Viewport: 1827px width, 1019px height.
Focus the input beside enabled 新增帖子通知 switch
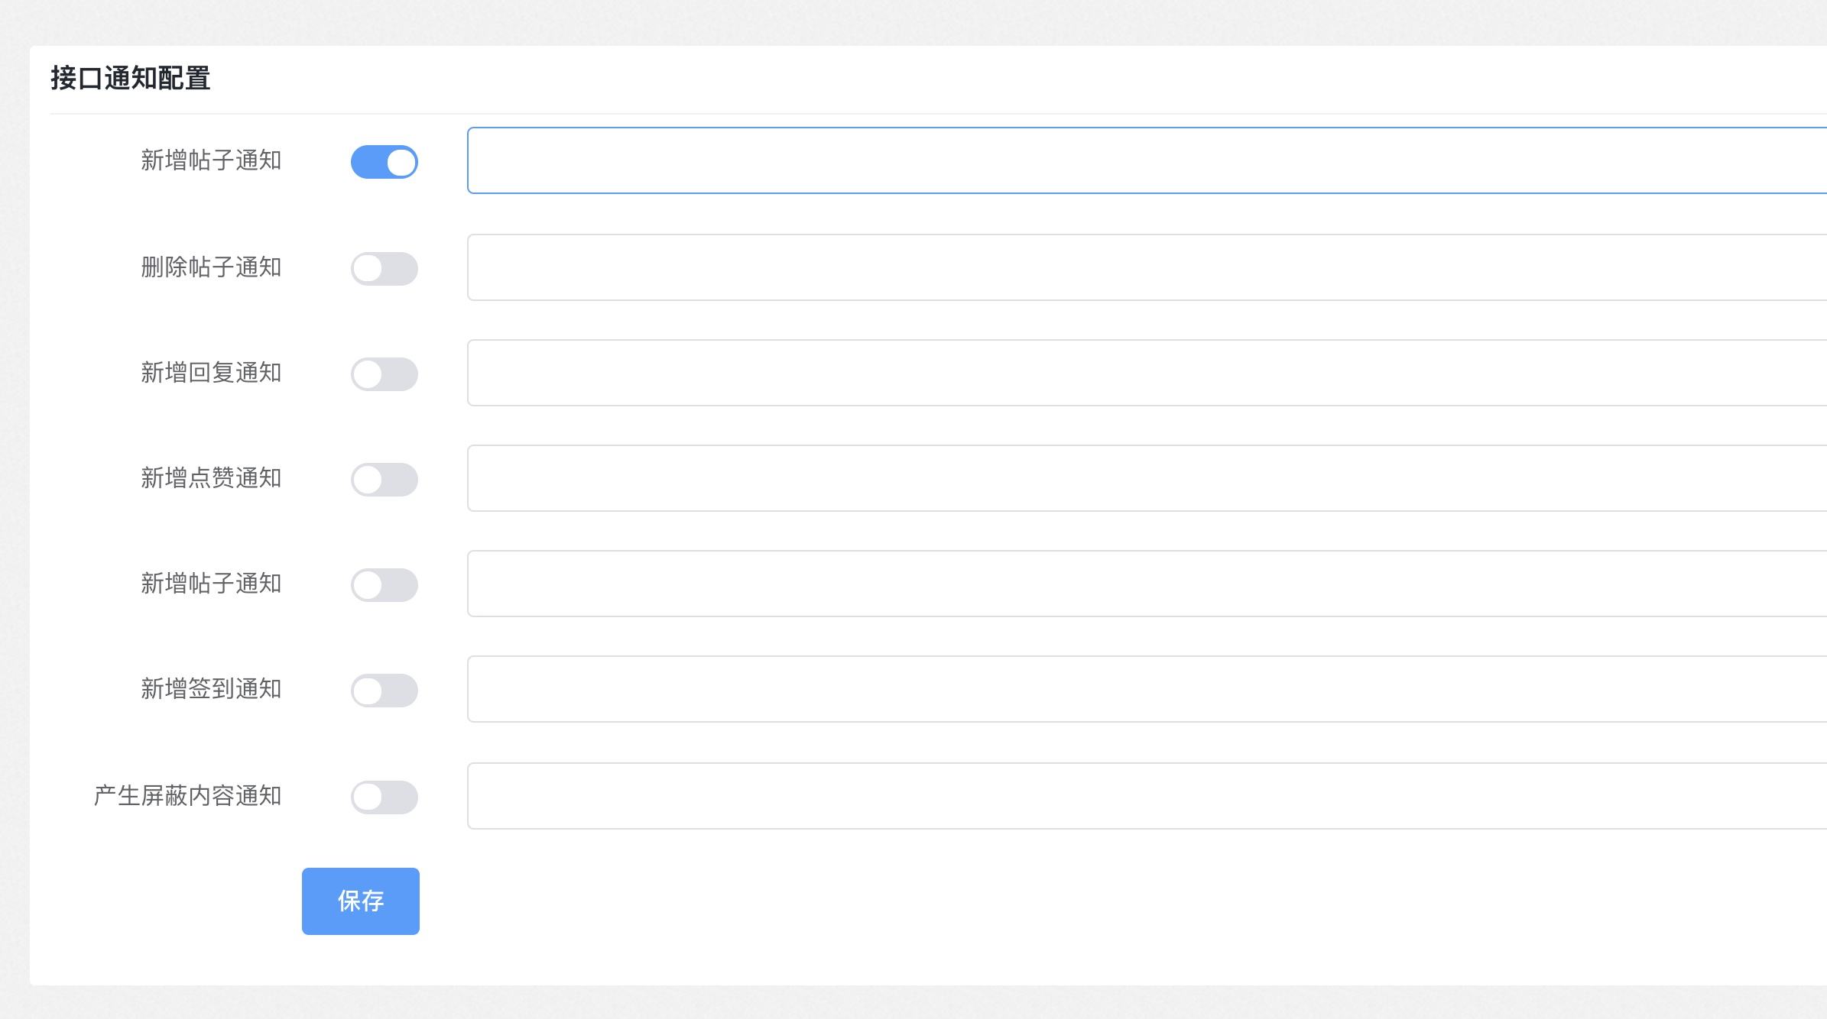(x=1147, y=160)
